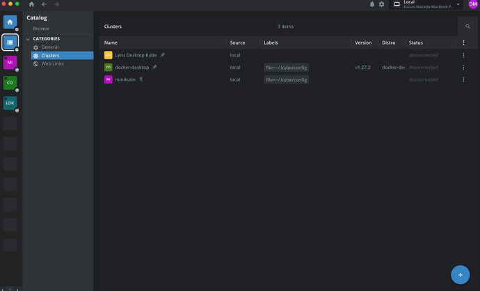Select Web Links category
The image size is (480, 291).
point(53,63)
